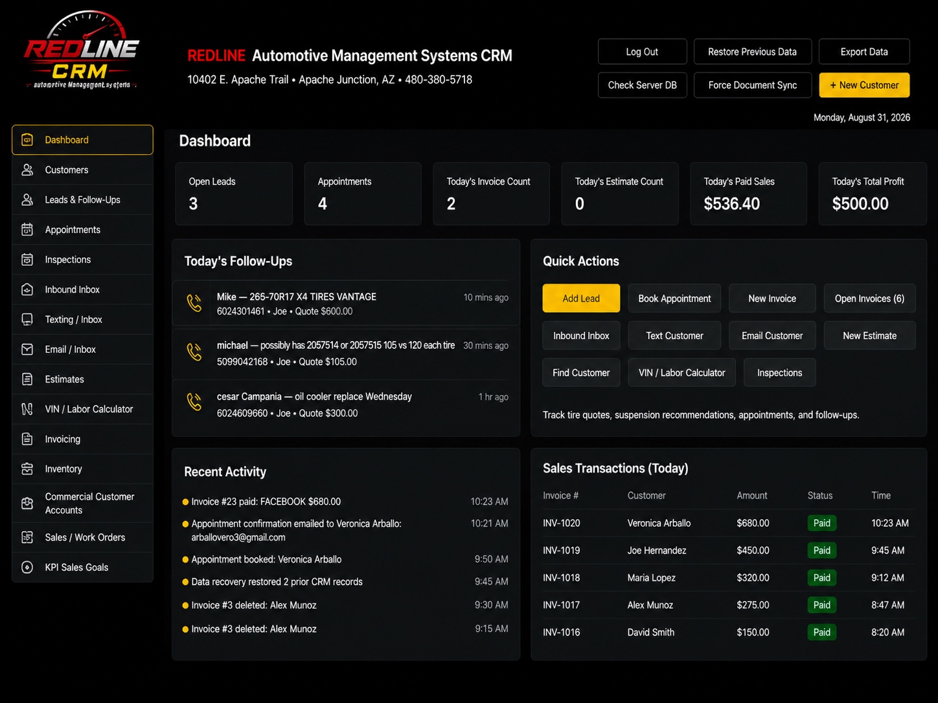Viewport: 938px width, 703px height.
Task: Click VIN / Labor Calculator quick action
Action: (x=681, y=372)
